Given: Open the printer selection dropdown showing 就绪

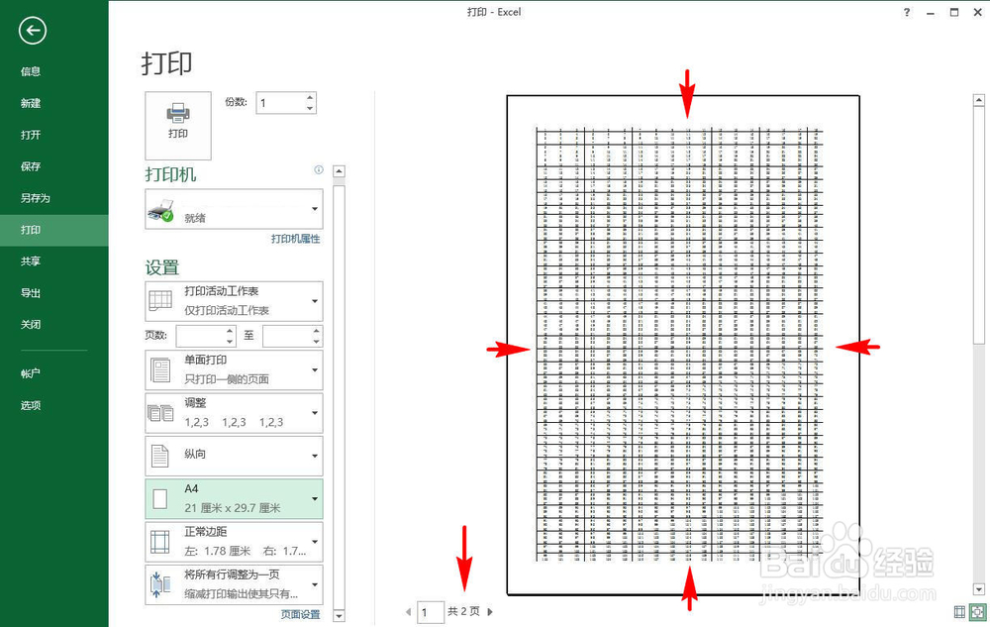Looking at the screenshot, I should [x=233, y=209].
